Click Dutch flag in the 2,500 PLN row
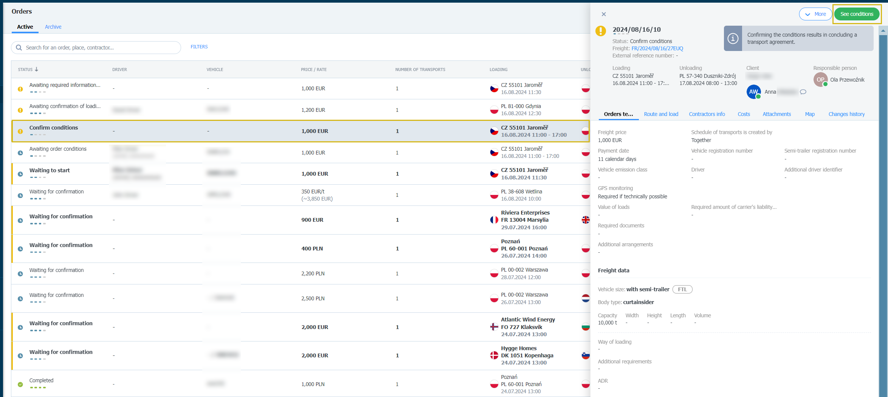 (x=586, y=298)
